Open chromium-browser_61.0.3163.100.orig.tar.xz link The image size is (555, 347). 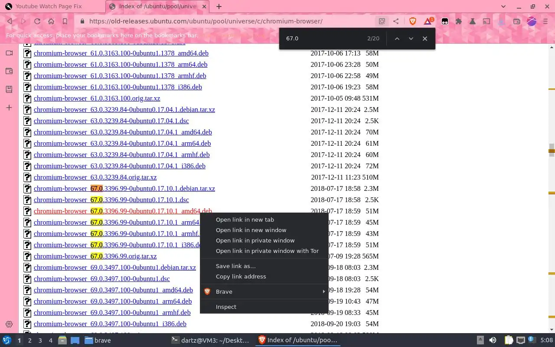click(x=97, y=98)
